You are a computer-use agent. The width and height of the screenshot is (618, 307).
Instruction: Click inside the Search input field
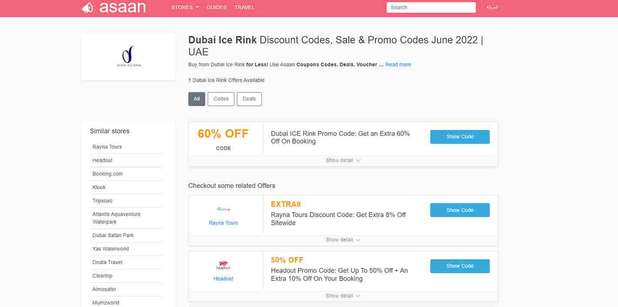(x=431, y=7)
